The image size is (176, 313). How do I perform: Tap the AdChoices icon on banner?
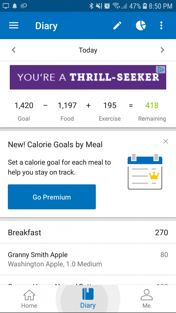click(161, 70)
